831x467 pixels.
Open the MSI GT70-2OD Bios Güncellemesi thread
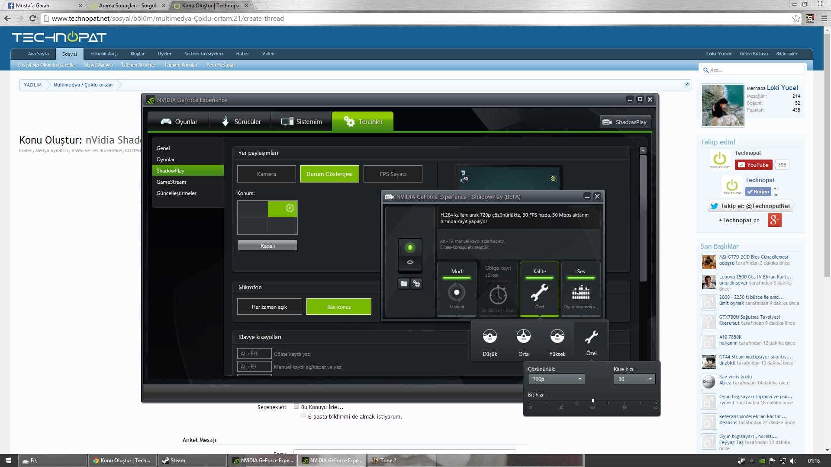[x=754, y=257]
